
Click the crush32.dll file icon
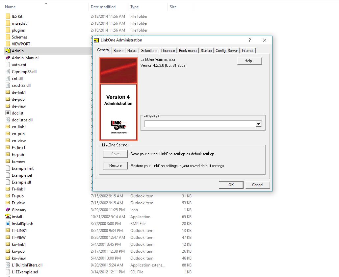point(8,85)
